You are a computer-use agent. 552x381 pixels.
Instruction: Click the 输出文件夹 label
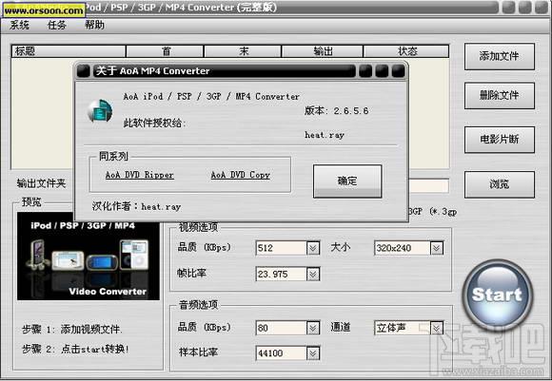coord(41,183)
